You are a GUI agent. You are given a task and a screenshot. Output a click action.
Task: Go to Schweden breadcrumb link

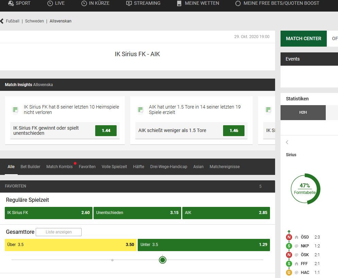click(x=34, y=21)
